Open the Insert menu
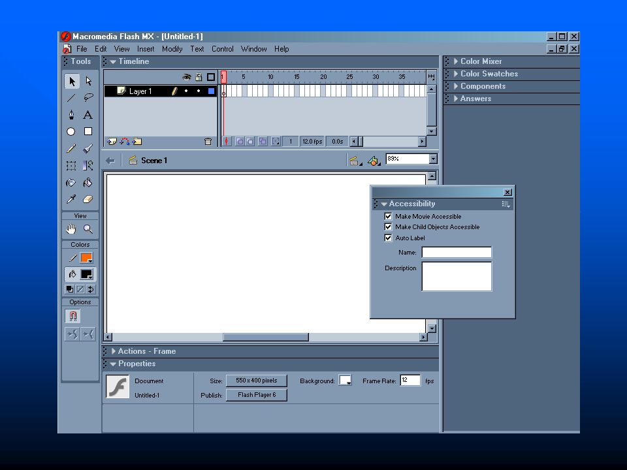The width and height of the screenshot is (627, 470). pyautogui.click(x=146, y=49)
